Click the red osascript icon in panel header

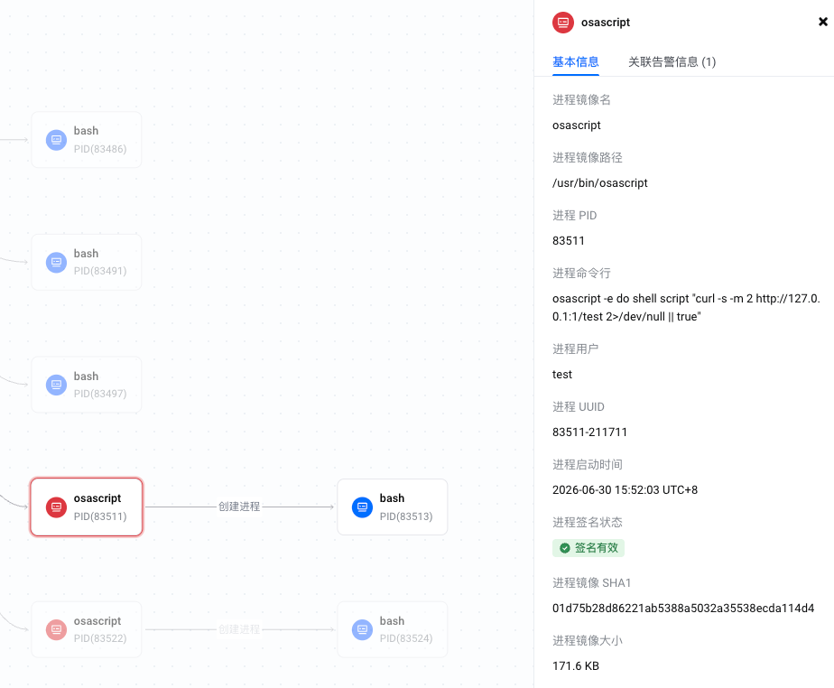click(x=563, y=23)
